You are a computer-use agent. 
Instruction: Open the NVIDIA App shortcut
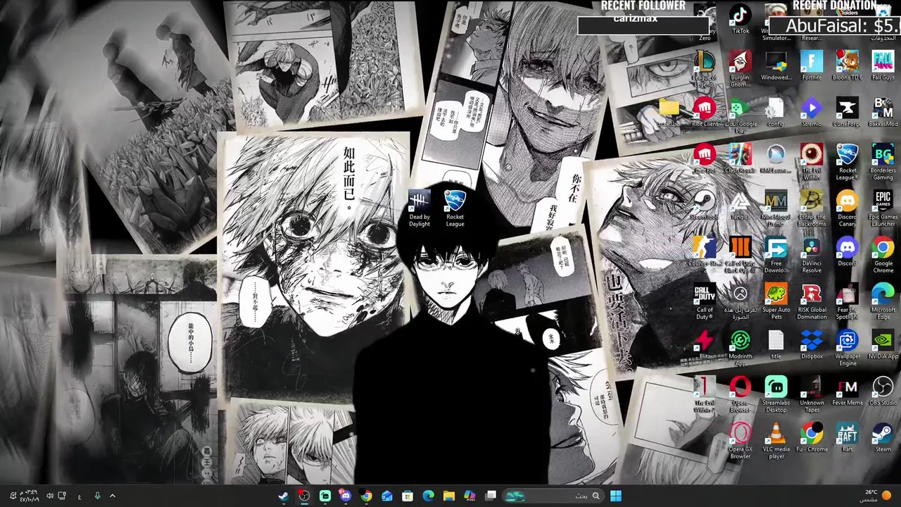click(883, 344)
